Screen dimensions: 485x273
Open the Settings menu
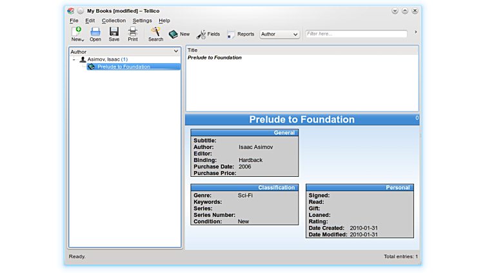pyautogui.click(x=142, y=21)
